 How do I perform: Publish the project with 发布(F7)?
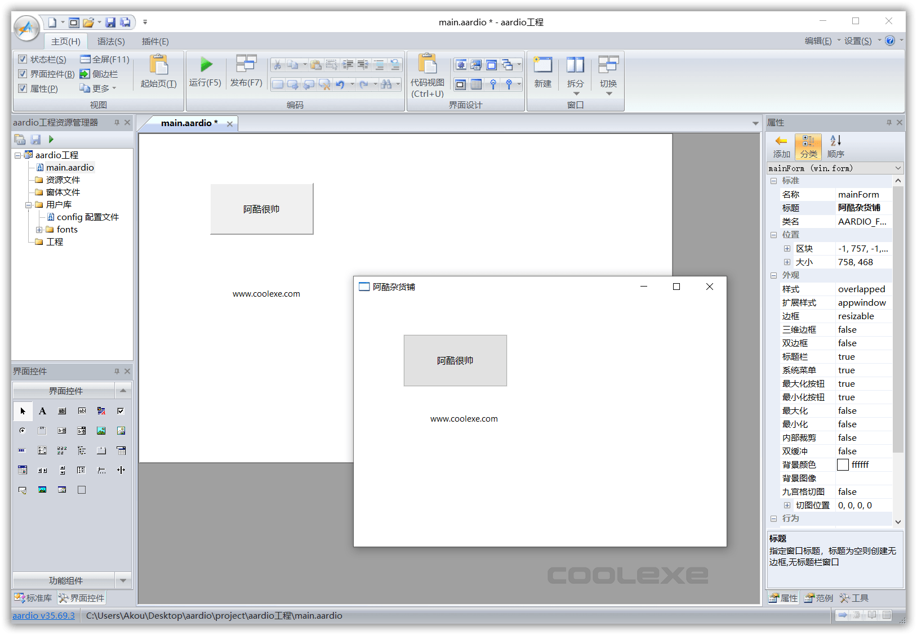pos(246,73)
